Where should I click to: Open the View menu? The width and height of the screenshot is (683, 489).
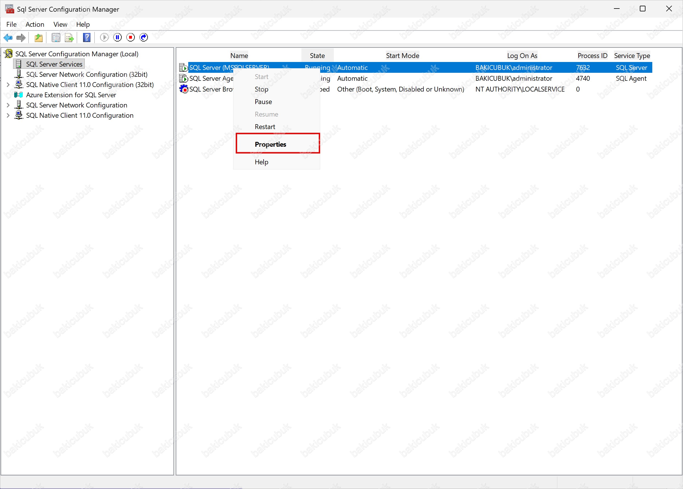tap(60, 24)
